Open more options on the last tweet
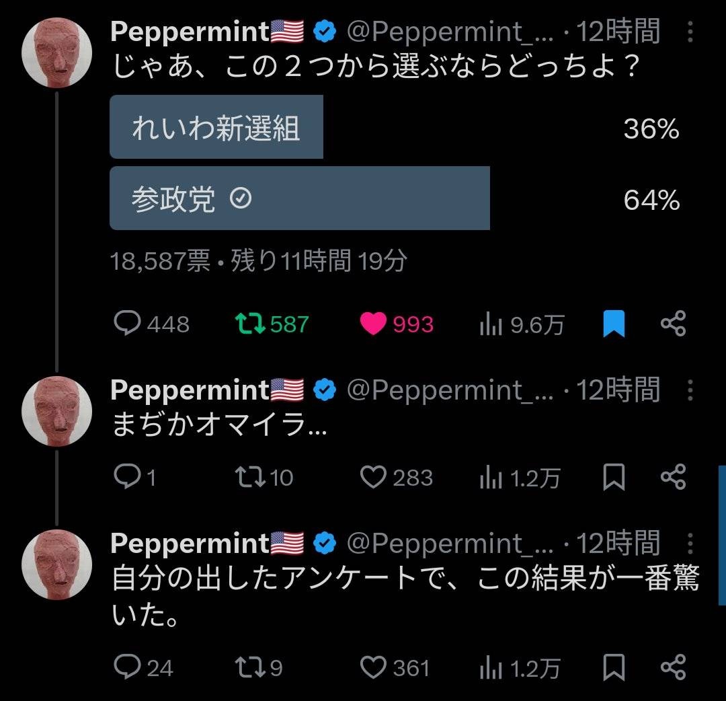Image resolution: width=726 pixels, height=701 pixels. click(x=690, y=543)
